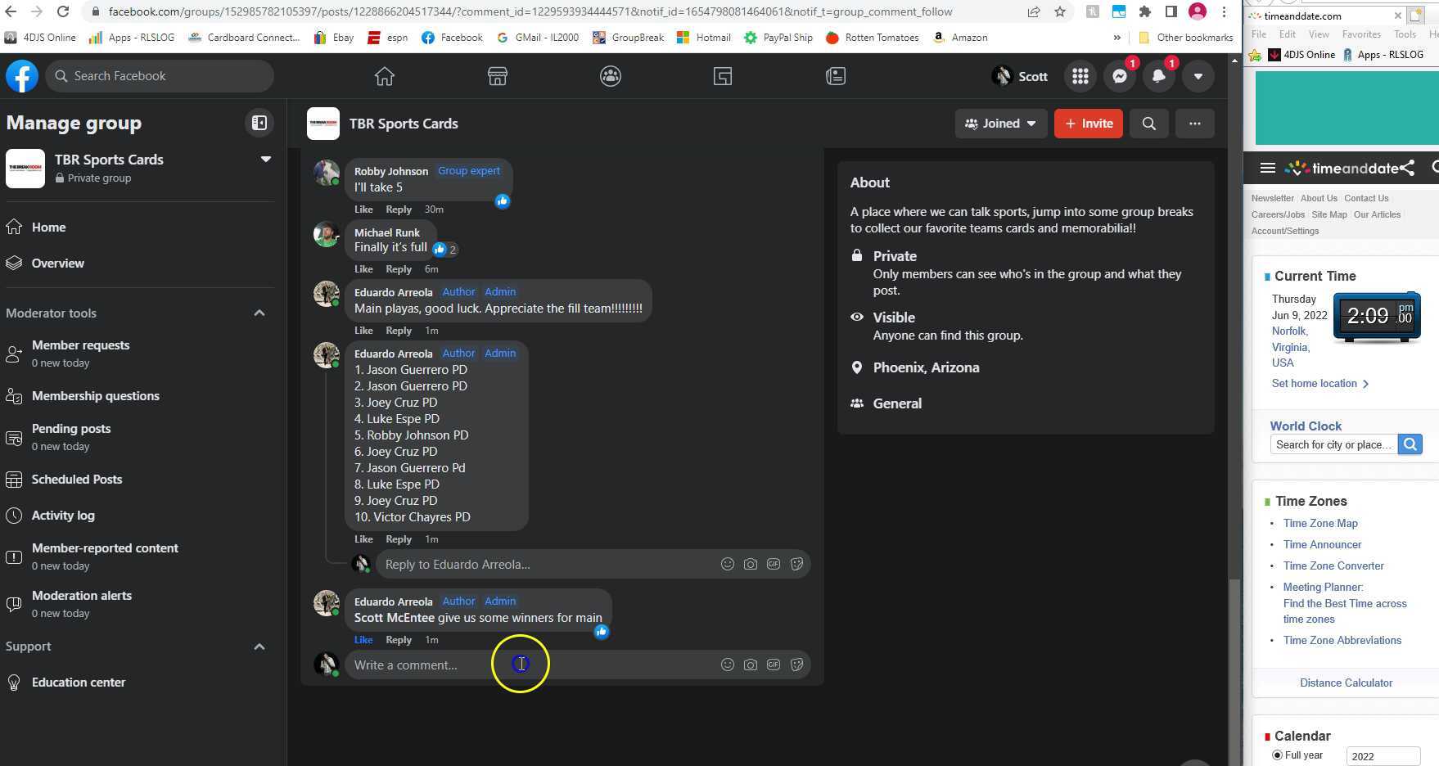The height and width of the screenshot is (766, 1439).
Task: Toggle the Manage group sidebar panel
Action: (259, 123)
